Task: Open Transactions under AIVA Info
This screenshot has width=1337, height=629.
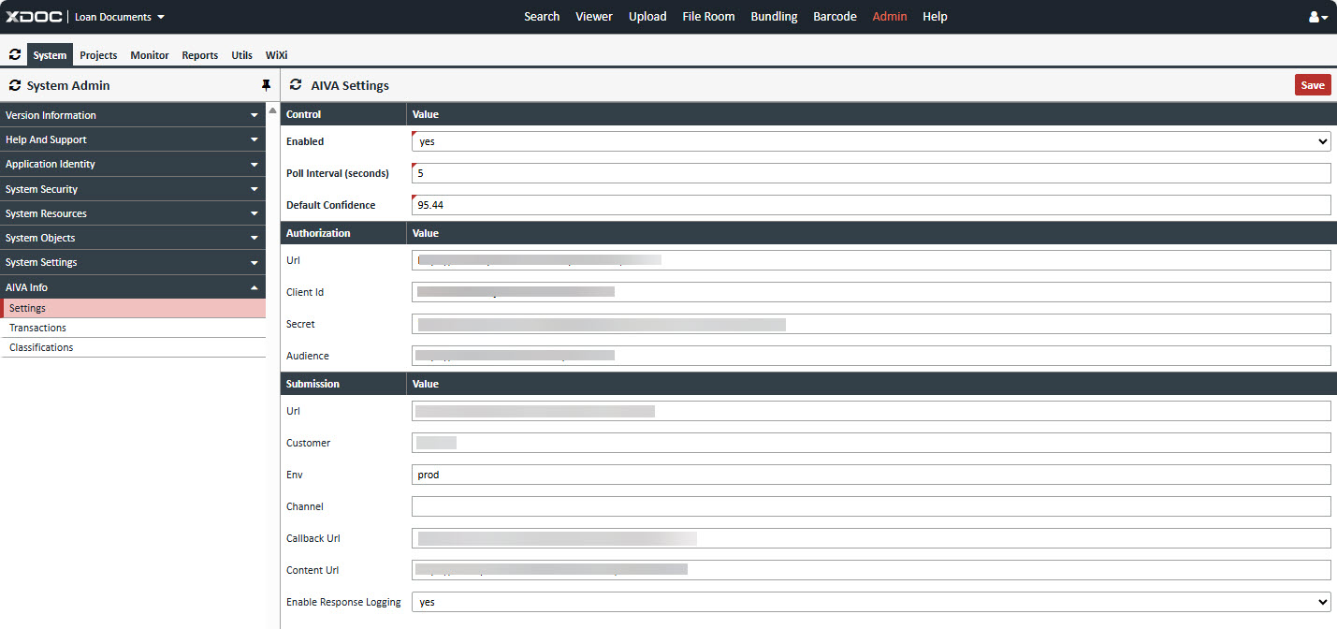Action: [37, 328]
